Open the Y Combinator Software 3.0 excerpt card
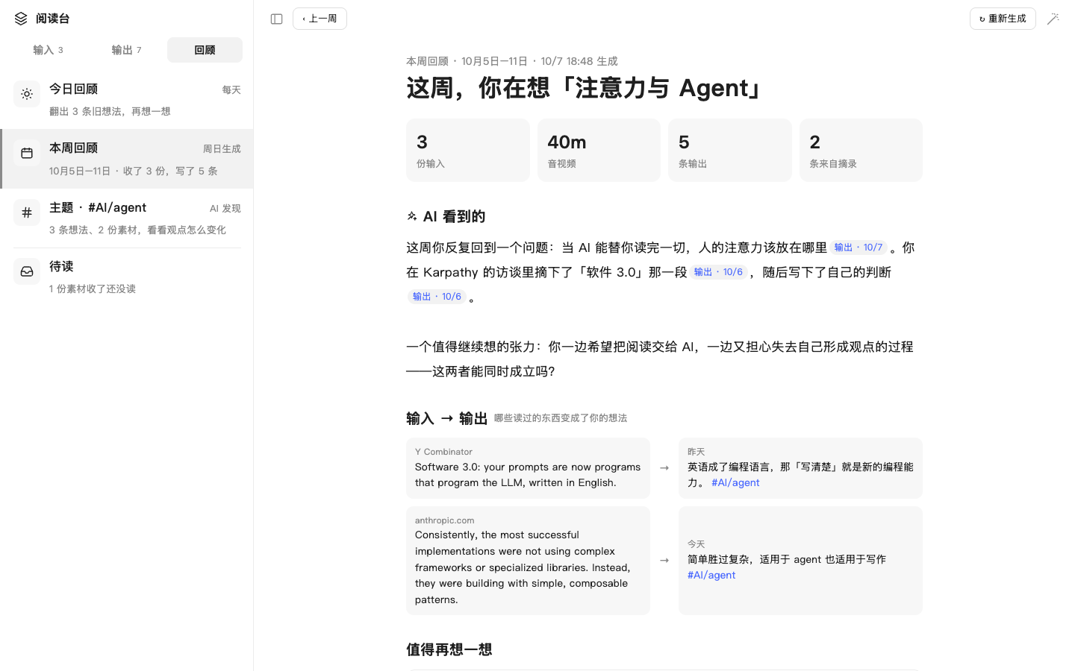Screen dimensions: 1075x671 tap(528, 468)
